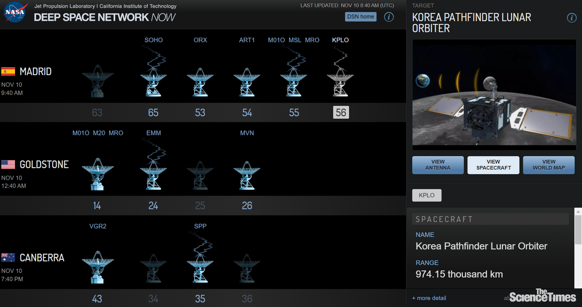Select Canberra inactive antenna dish 36
This screenshot has height=307, width=582.
pyautogui.click(x=247, y=268)
